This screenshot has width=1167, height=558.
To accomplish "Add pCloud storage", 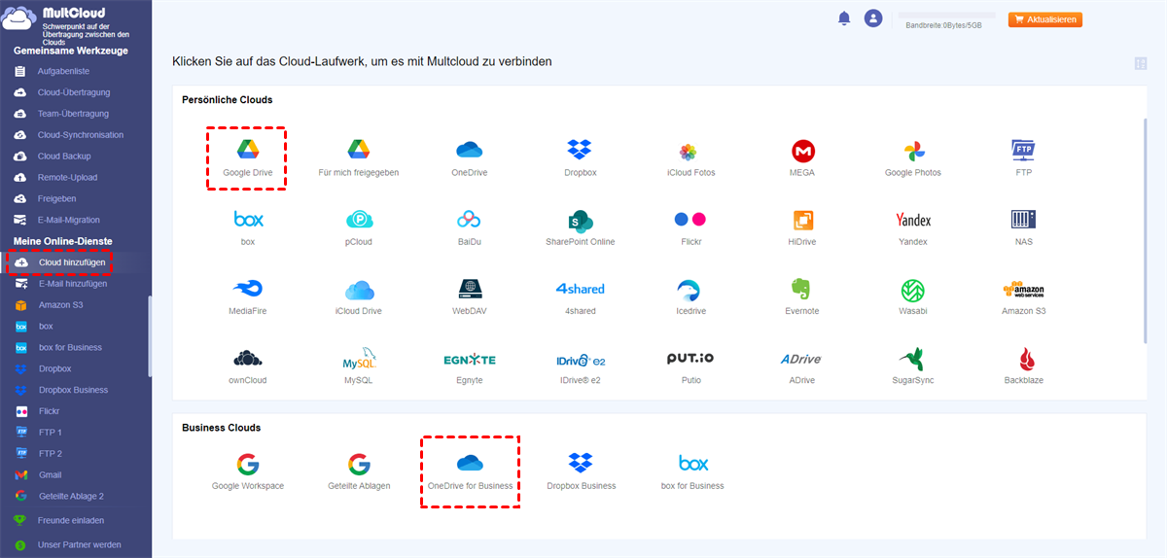I will (x=359, y=220).
